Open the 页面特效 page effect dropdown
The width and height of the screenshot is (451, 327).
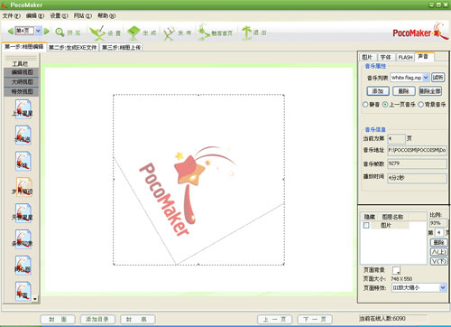(443, 287)
